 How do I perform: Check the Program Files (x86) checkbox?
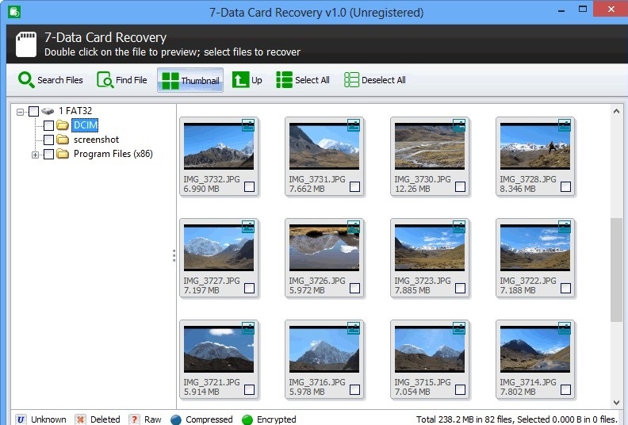(48, 154)
